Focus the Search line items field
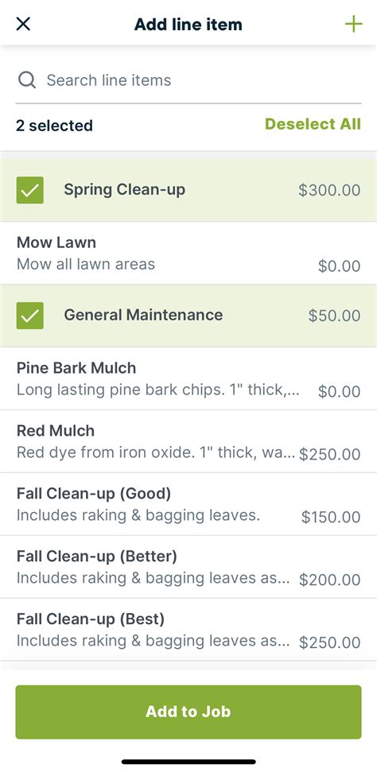 188,80
